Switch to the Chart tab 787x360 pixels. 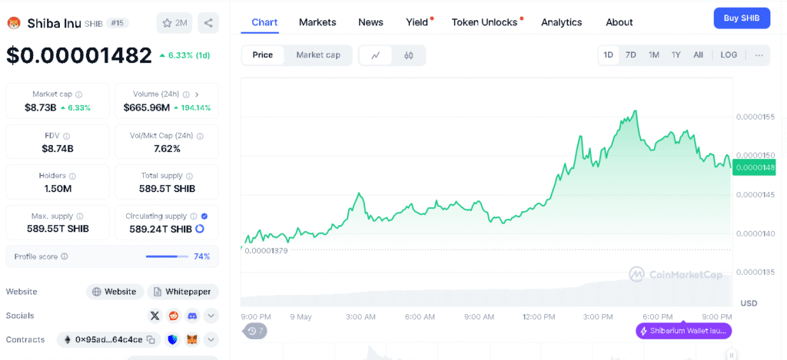[264, 22]
